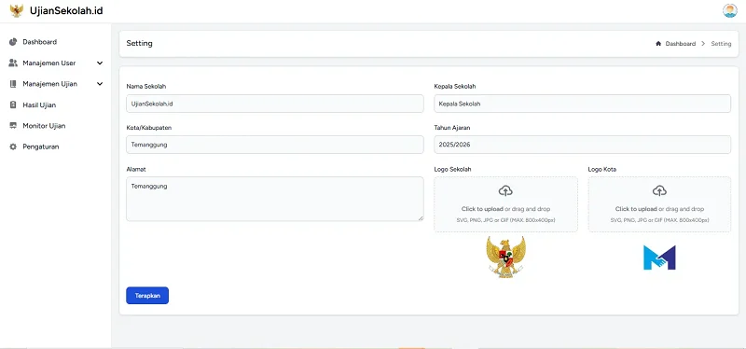Click the Hasil Ujian clipboard icon
Viewport: 746px width, 349px height.
[x=13, y=105]
